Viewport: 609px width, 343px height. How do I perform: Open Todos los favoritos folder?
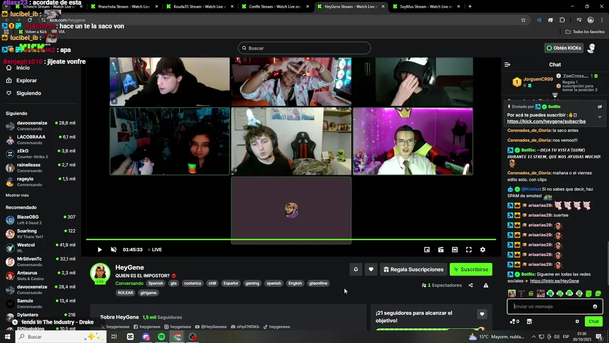pos(585,32)
